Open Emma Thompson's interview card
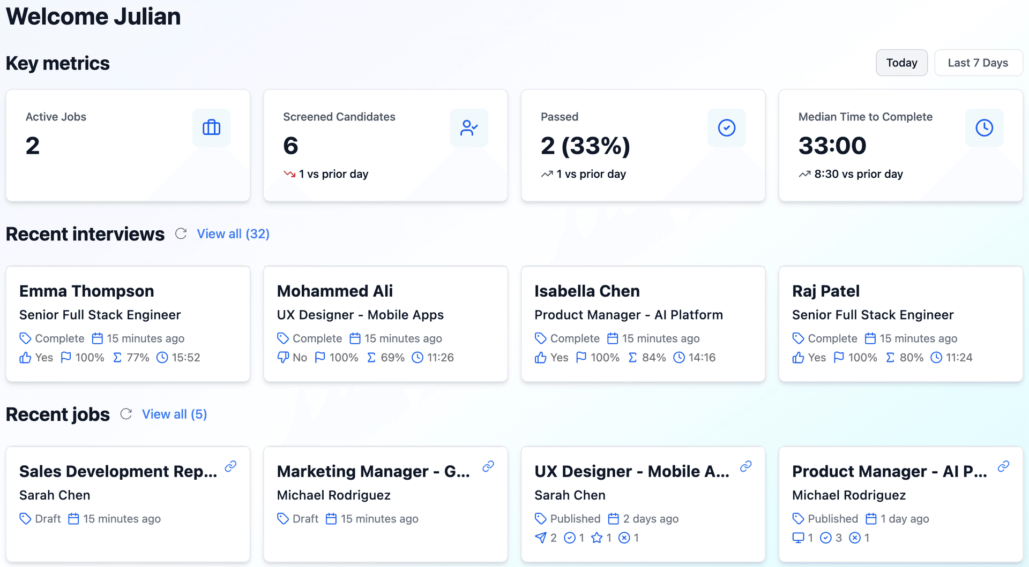The width and height of the screenshot is (1029, 567). coord(128,323)
